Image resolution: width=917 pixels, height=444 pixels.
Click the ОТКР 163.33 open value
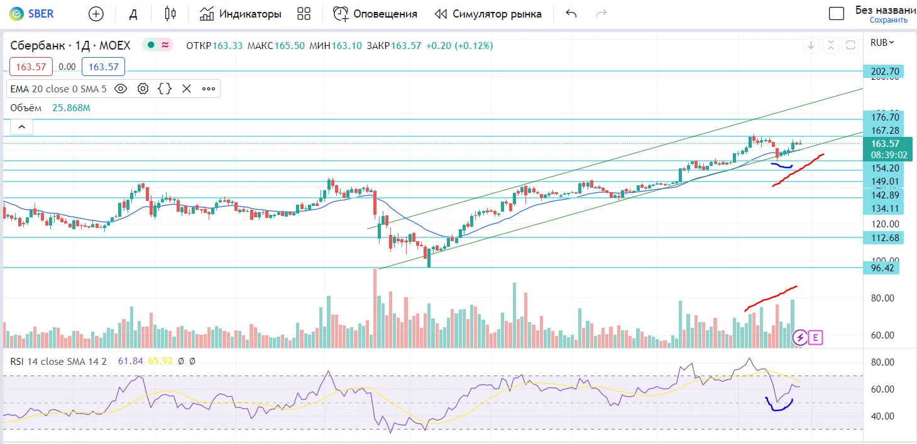click(x=214, y=46)
